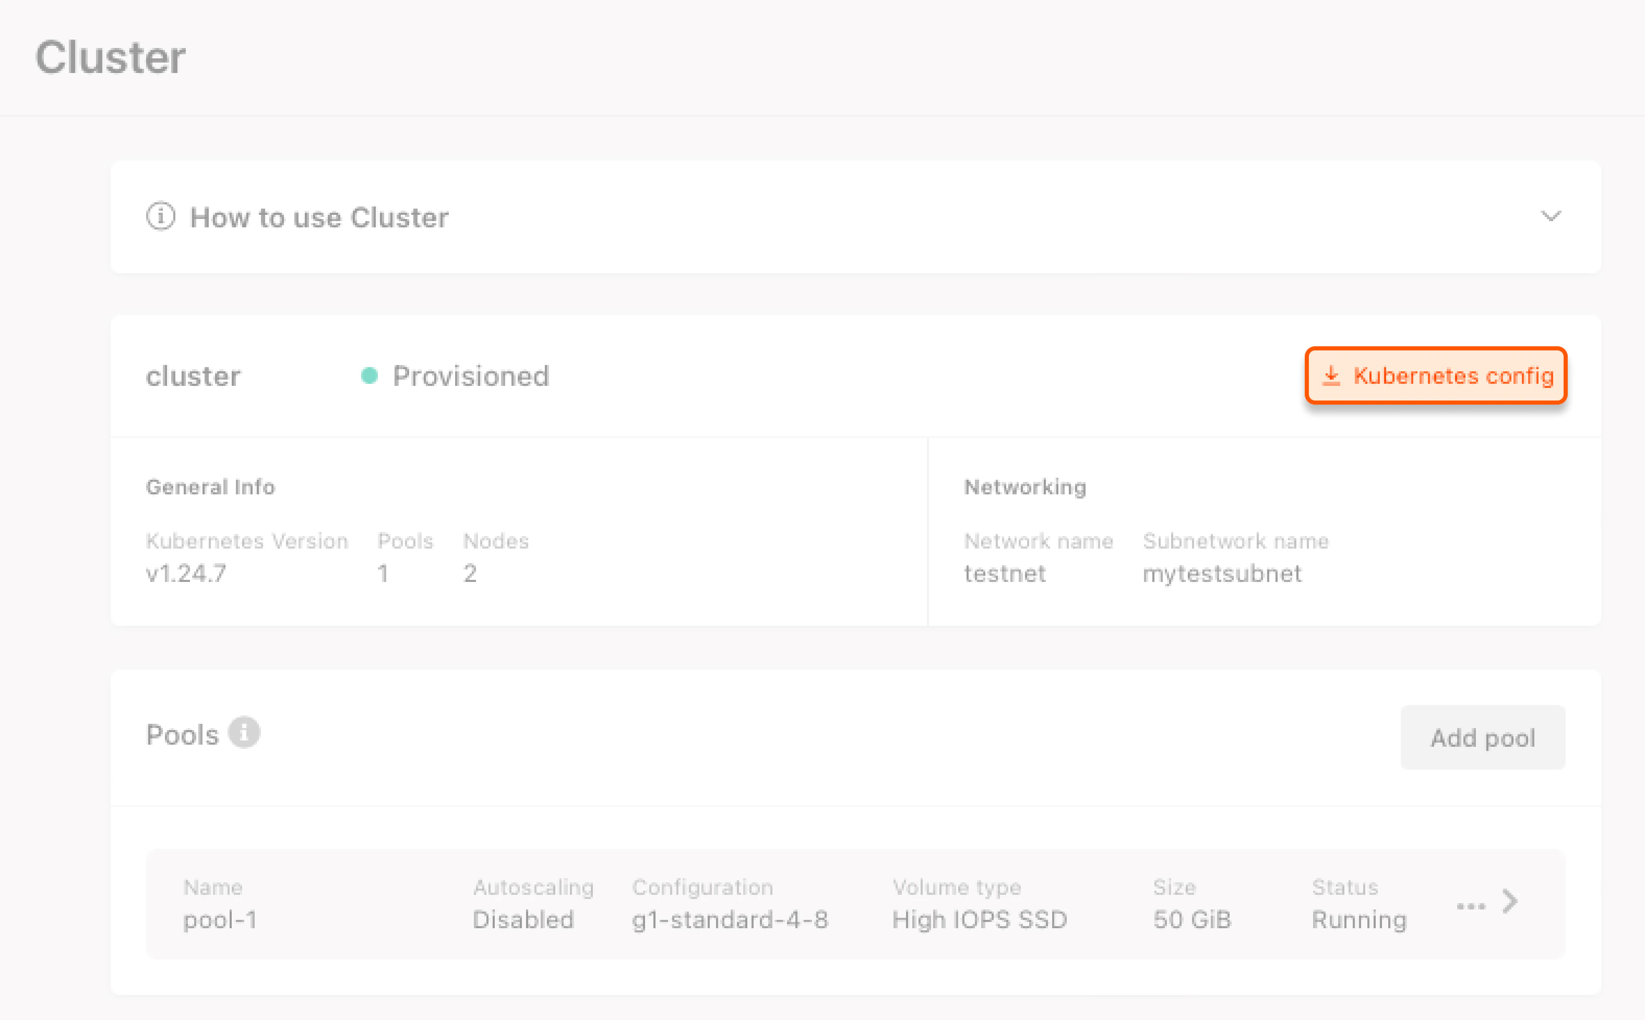1645x1020 pixels.
Task: Expand the How to use Cluster chevron
Action: click(x=1551, y=216)
